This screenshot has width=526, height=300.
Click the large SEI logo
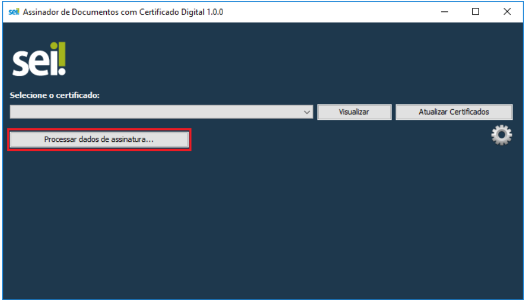[x=39, y=60]
